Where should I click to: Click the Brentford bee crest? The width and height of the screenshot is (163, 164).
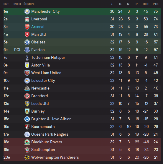pos(27,96)
